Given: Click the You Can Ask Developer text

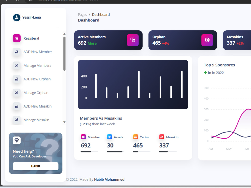Looking at the screenshot, I should (30, 156).
